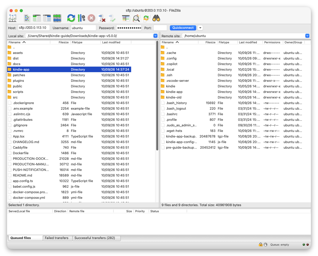The image size is (318, 256).
Task: Toggle the remote directory tree view
Action: tap(47, 18)
